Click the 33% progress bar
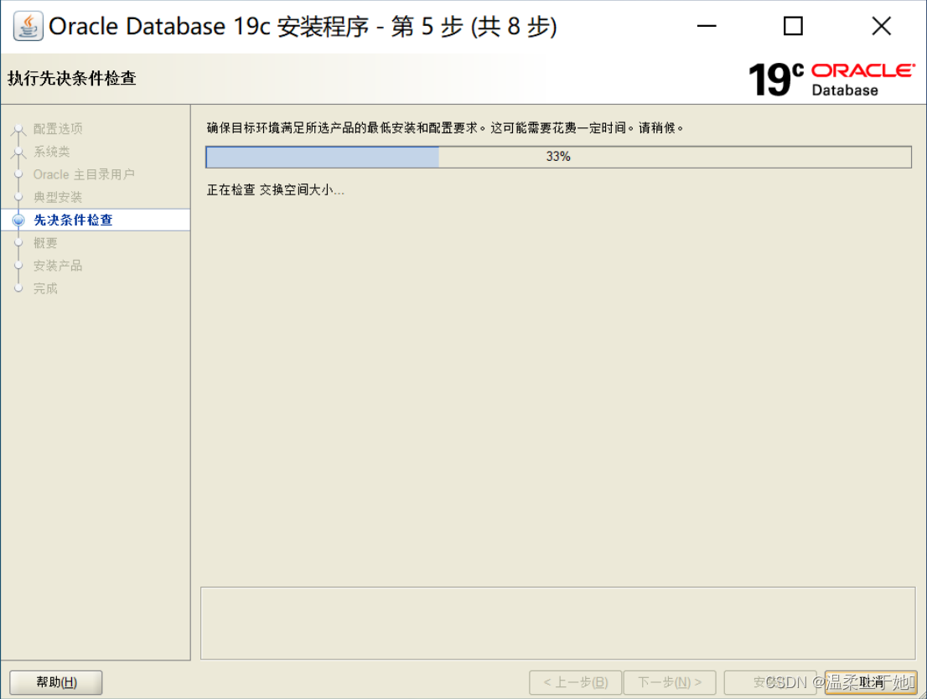The image size is (927, 699). pyautogui.click(x=559, y=157)
